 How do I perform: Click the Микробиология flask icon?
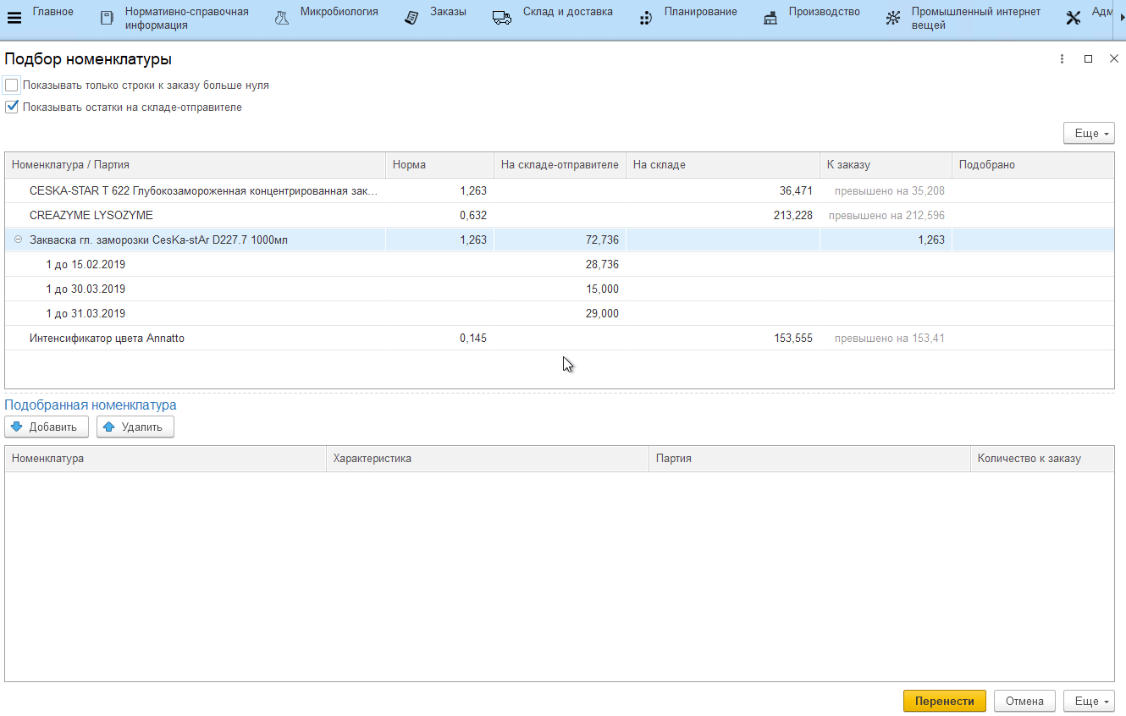pyautogui.click(x=282, y=18)
